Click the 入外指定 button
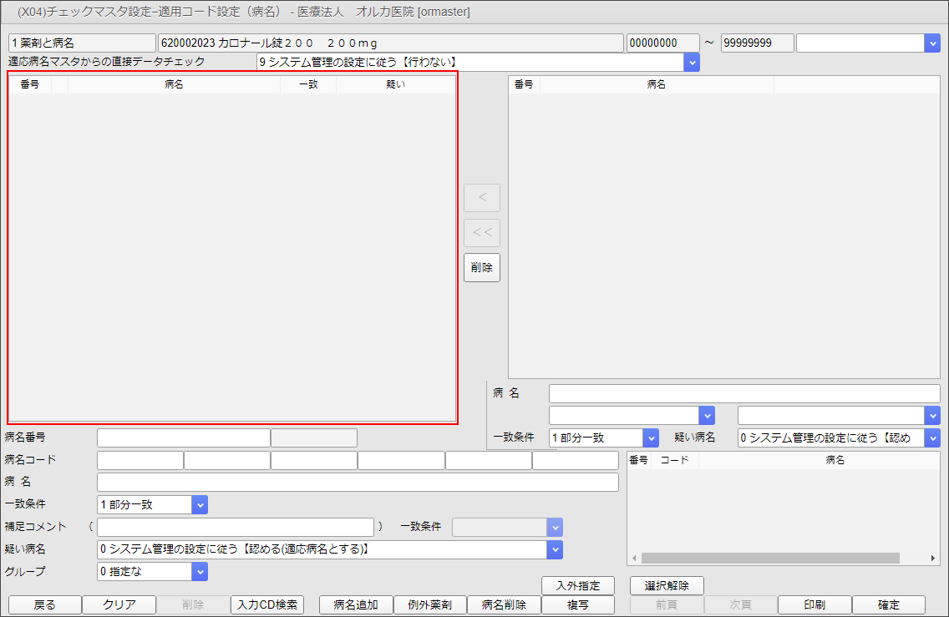 579,585
